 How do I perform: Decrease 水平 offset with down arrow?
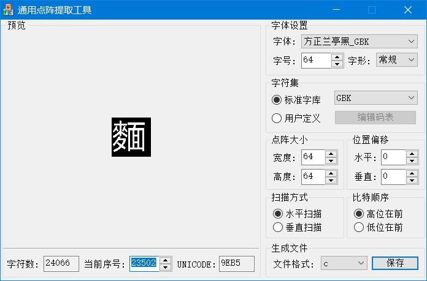click(x=412, y=160)
